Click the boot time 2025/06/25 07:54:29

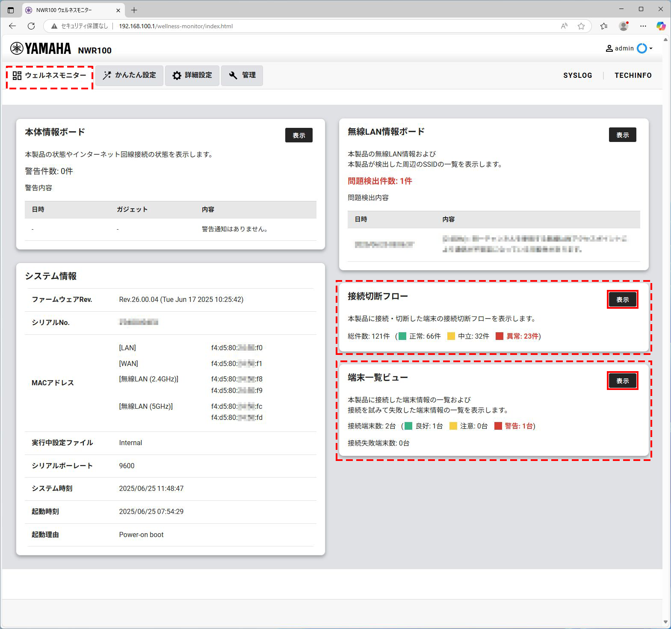(x=151, y=511)
